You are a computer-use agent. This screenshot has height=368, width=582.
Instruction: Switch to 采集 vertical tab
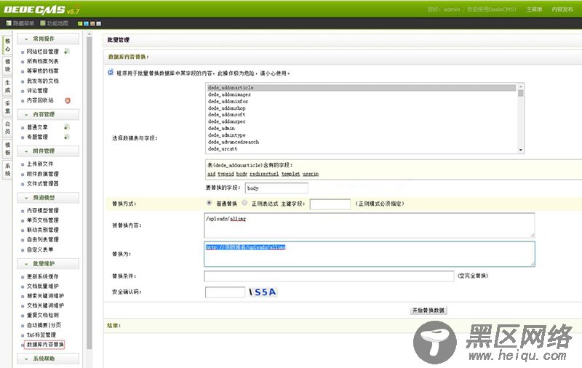coord(7,107)
